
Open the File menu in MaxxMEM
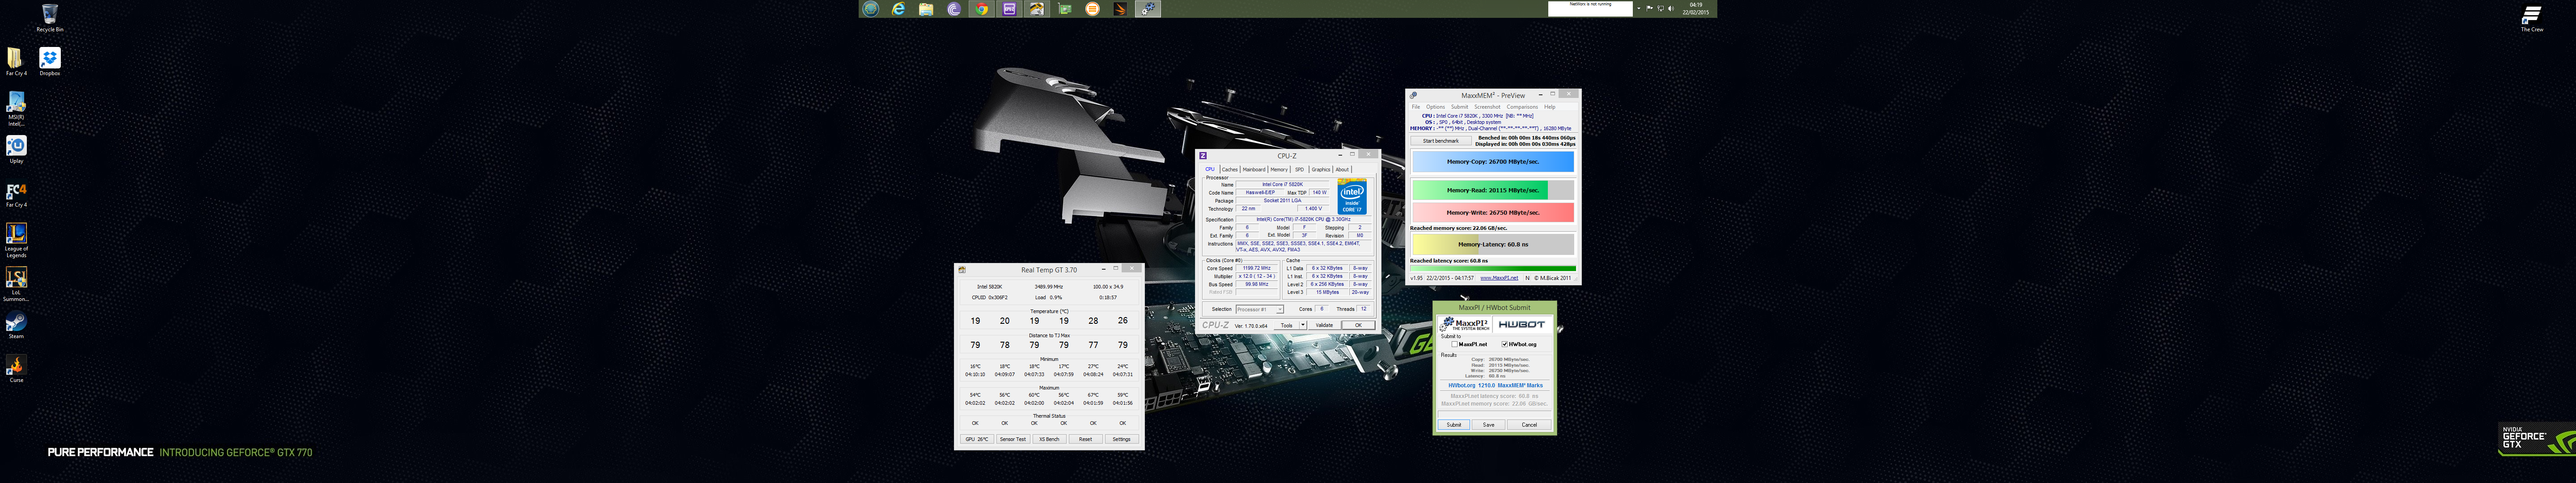(1416, 107)
